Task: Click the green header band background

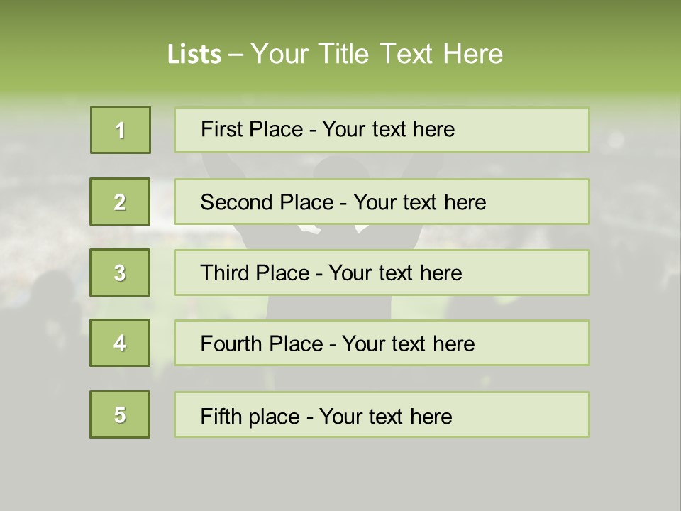Action: tap(603, 43)
